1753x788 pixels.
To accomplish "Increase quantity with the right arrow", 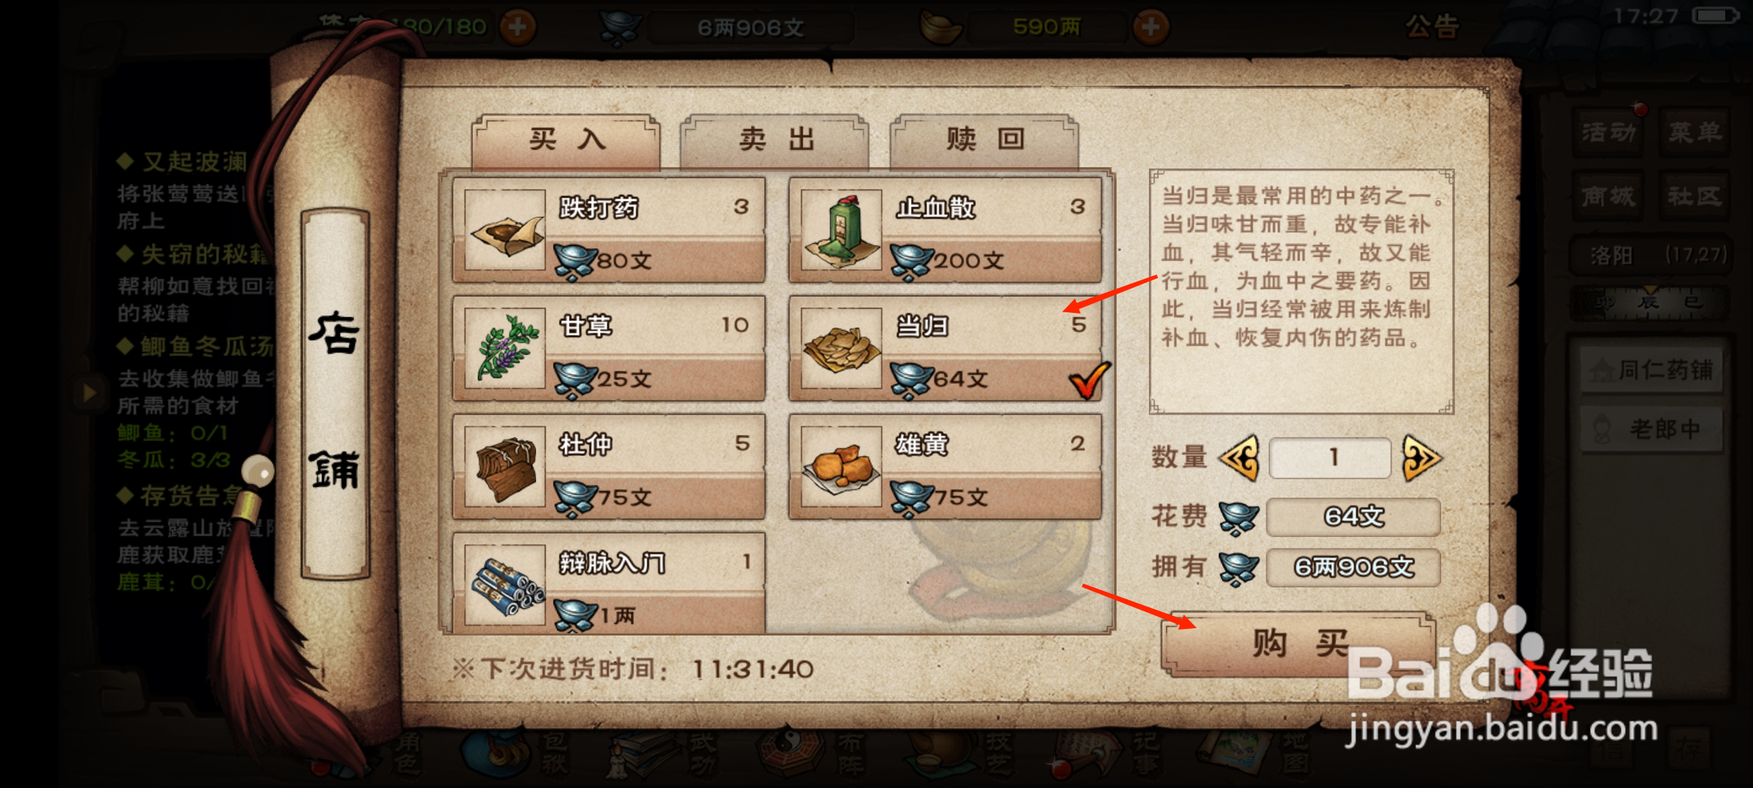I will (1421, 457).
